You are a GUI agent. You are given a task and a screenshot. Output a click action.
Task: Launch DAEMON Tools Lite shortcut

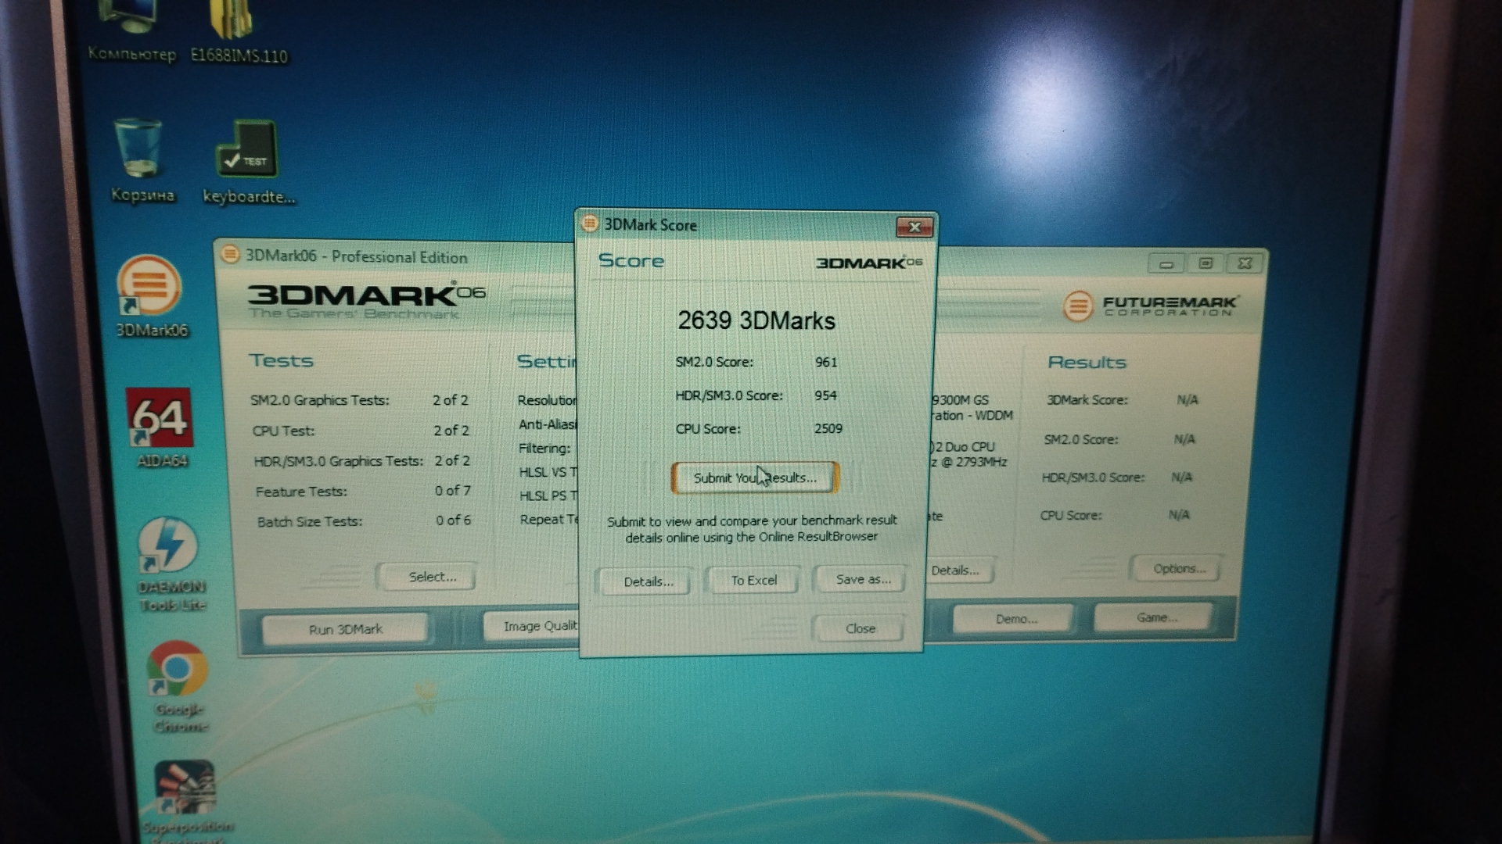[x=171, y=564]
